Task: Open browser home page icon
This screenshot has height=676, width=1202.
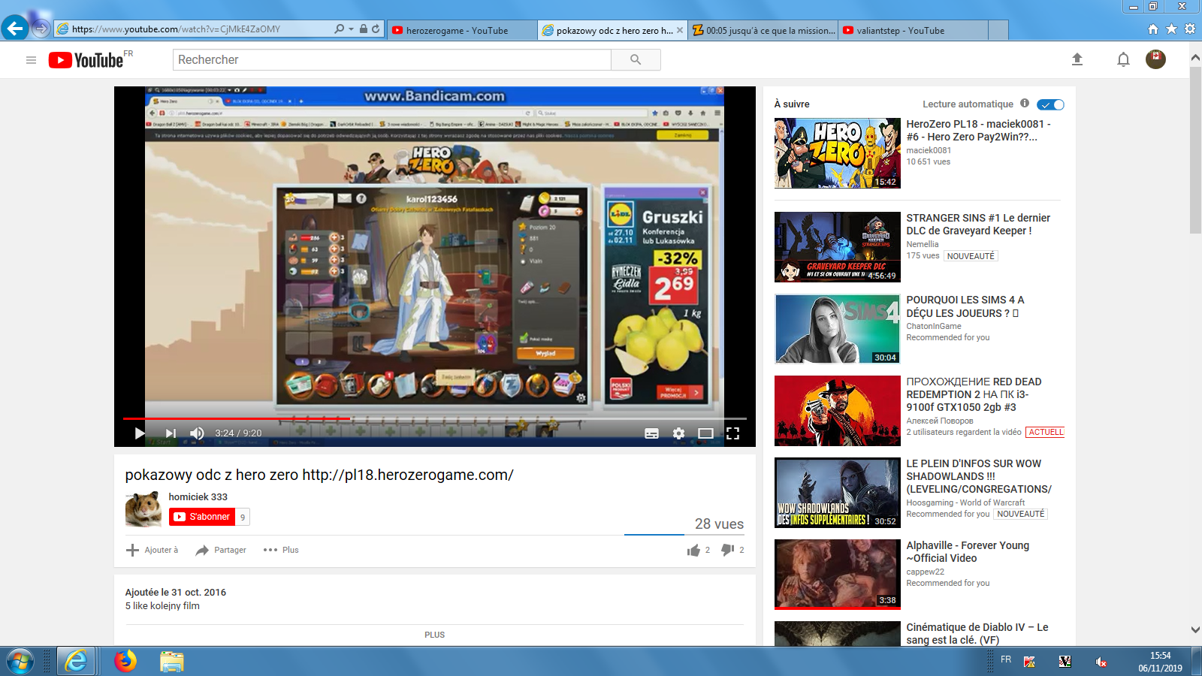Action: [x=1153, y=29]
